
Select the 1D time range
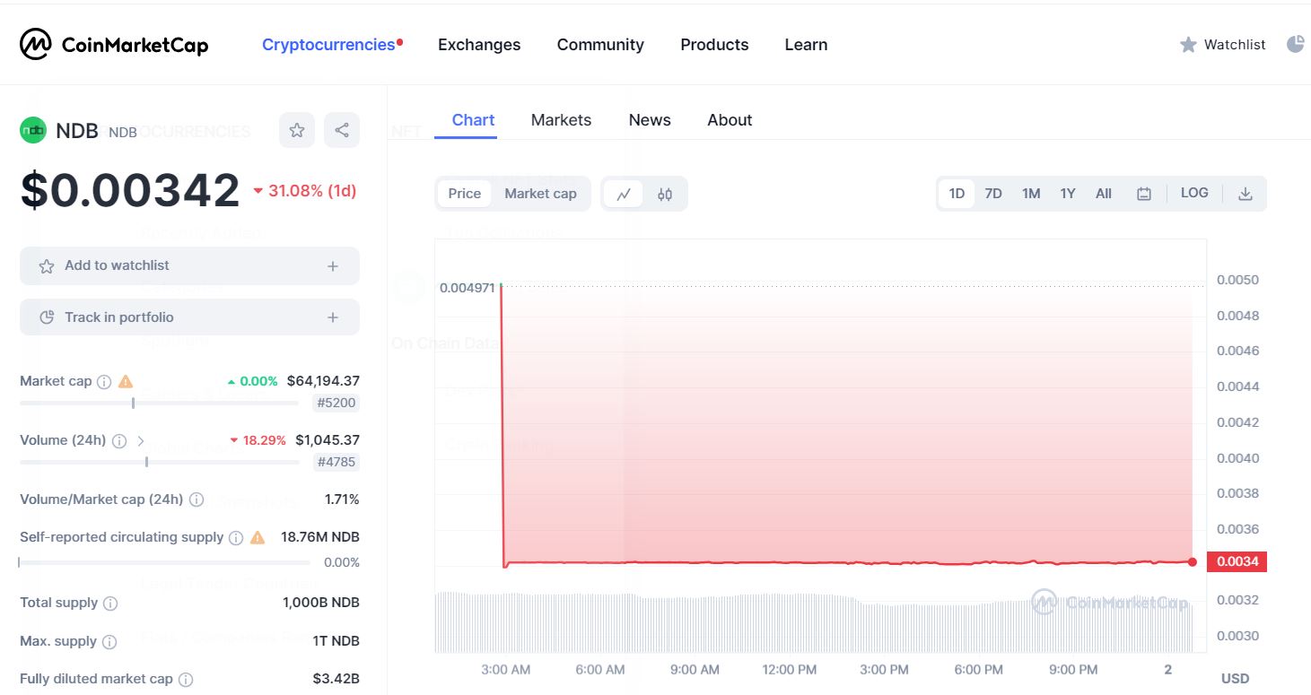(x=957, y=194)
